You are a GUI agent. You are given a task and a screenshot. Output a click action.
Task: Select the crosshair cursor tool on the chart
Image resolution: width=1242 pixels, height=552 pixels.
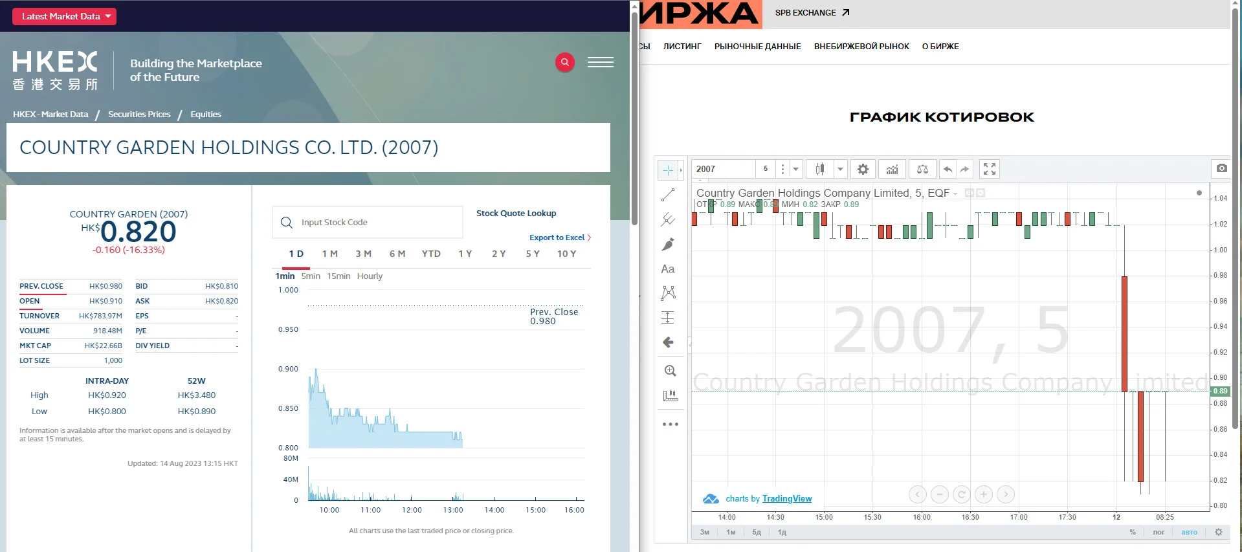pyautogui.click(x=667, y=170)
